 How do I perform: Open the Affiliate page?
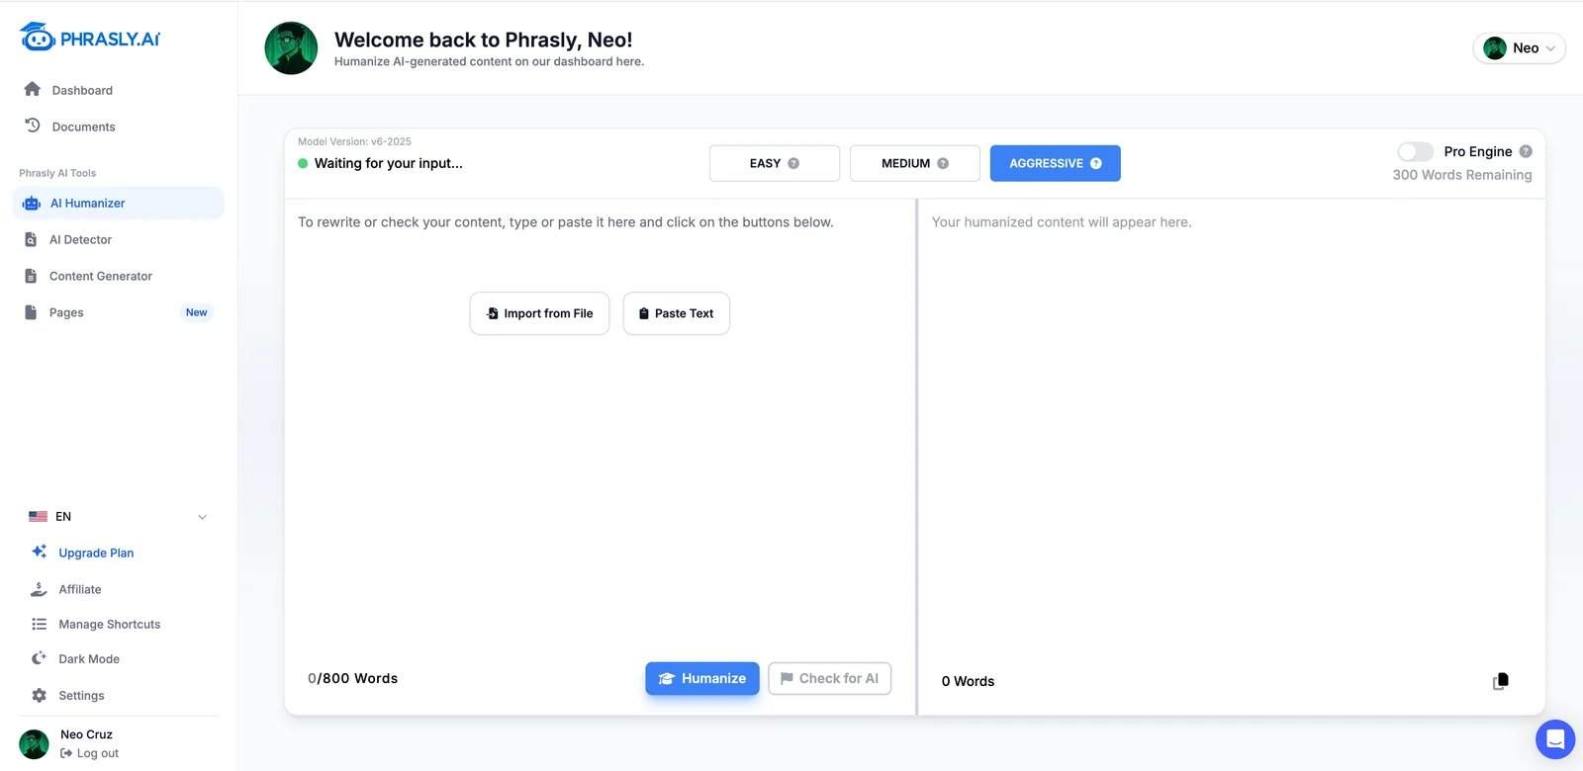pyautogui.click(x=80, y=589)
